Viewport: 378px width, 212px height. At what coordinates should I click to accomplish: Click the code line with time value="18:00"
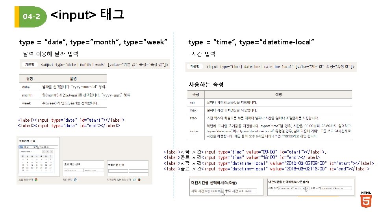[x=241, y=157]
